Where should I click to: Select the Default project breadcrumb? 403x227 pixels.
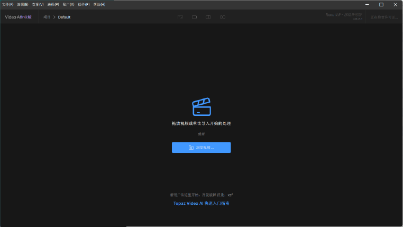[x=64, y=17]
